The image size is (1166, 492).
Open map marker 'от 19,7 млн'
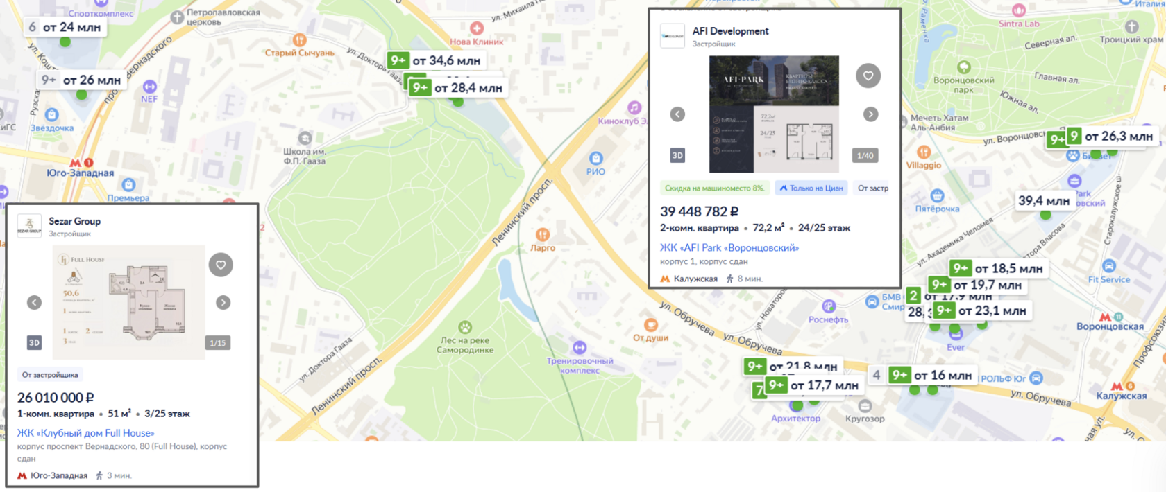978,285
